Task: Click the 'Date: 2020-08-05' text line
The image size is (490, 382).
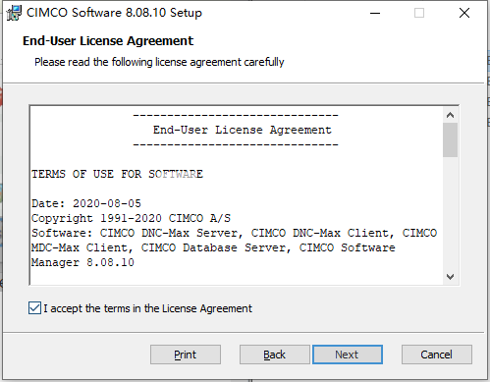Action: click(x=86, y=203)
